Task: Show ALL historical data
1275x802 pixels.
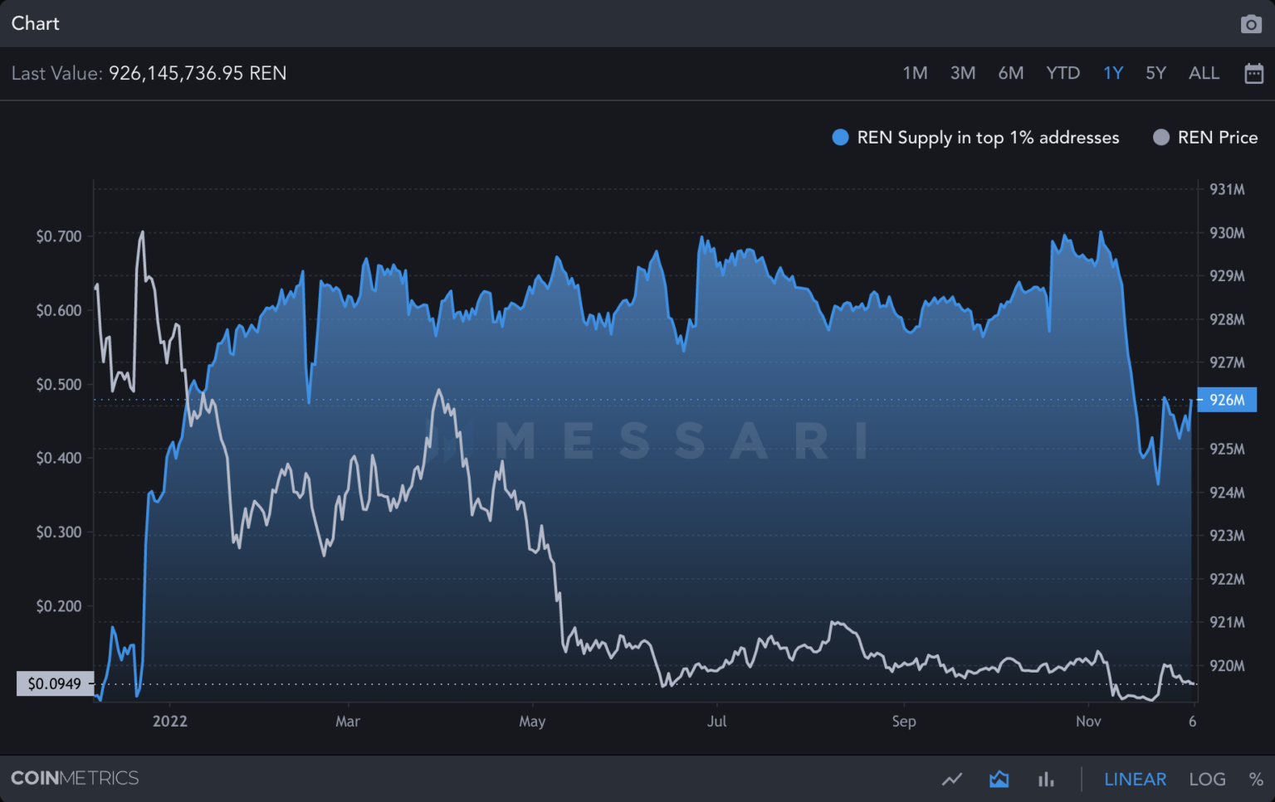Action: point(1204,73)
